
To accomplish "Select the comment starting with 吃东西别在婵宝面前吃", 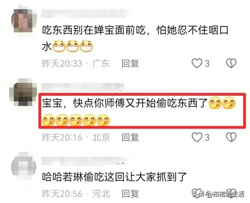I will click(x=135, y=39).
